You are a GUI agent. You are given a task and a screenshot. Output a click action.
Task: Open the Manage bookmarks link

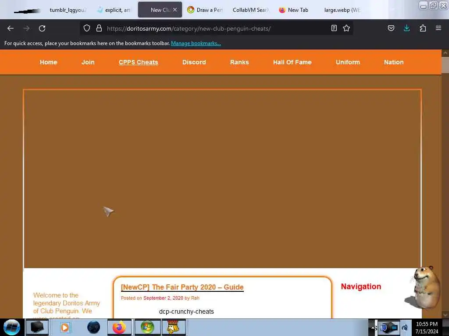click(x=196, y=43)
